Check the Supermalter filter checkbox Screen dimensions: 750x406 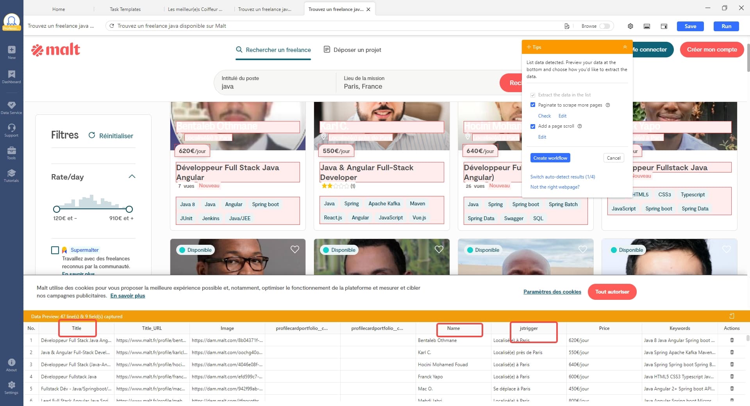point(55,250)
